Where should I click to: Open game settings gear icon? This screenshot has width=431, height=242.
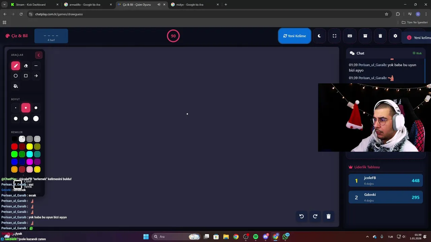395,36
